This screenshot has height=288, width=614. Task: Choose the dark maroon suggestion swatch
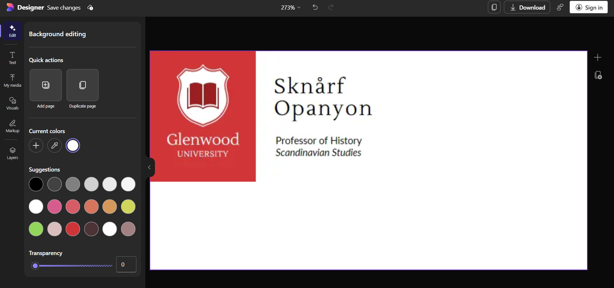click(91, 229)
